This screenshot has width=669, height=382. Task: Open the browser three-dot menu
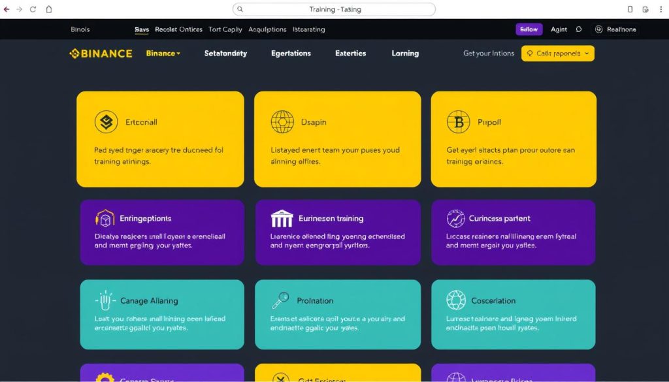661,9
